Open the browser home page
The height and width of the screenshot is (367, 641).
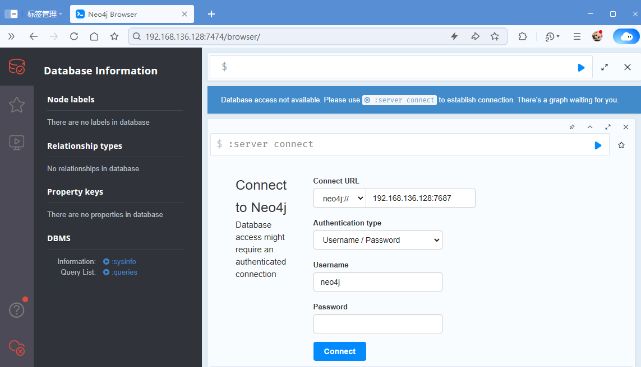[x=94, y=37]
